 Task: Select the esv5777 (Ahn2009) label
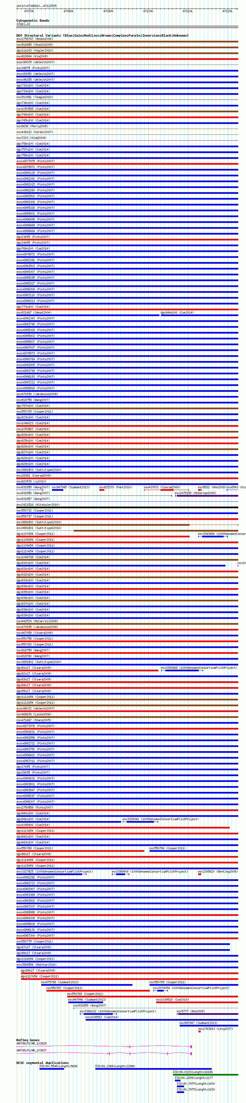(190, 1011)
